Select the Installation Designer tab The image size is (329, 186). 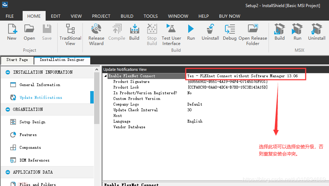pos(62,60)
